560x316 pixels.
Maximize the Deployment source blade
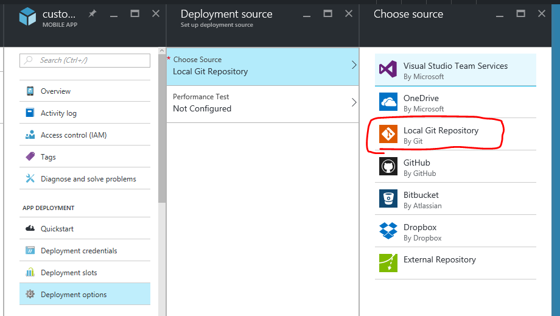(x=327, y=13)
